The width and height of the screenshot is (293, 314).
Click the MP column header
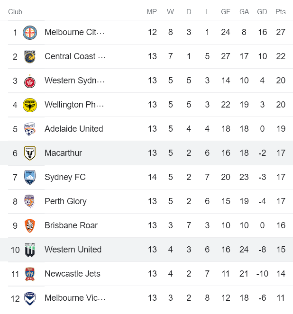[152, 12]
